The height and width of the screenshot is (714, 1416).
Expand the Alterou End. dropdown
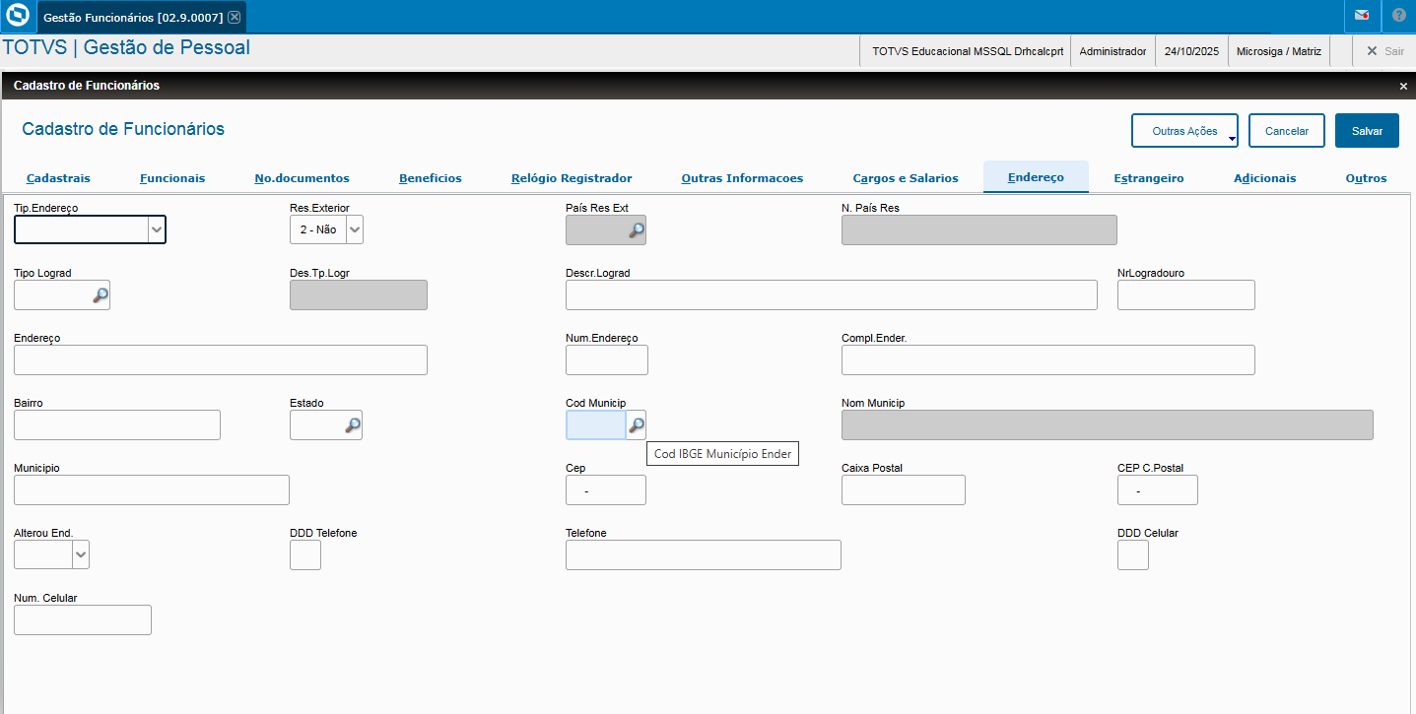[x=81, y=554]
